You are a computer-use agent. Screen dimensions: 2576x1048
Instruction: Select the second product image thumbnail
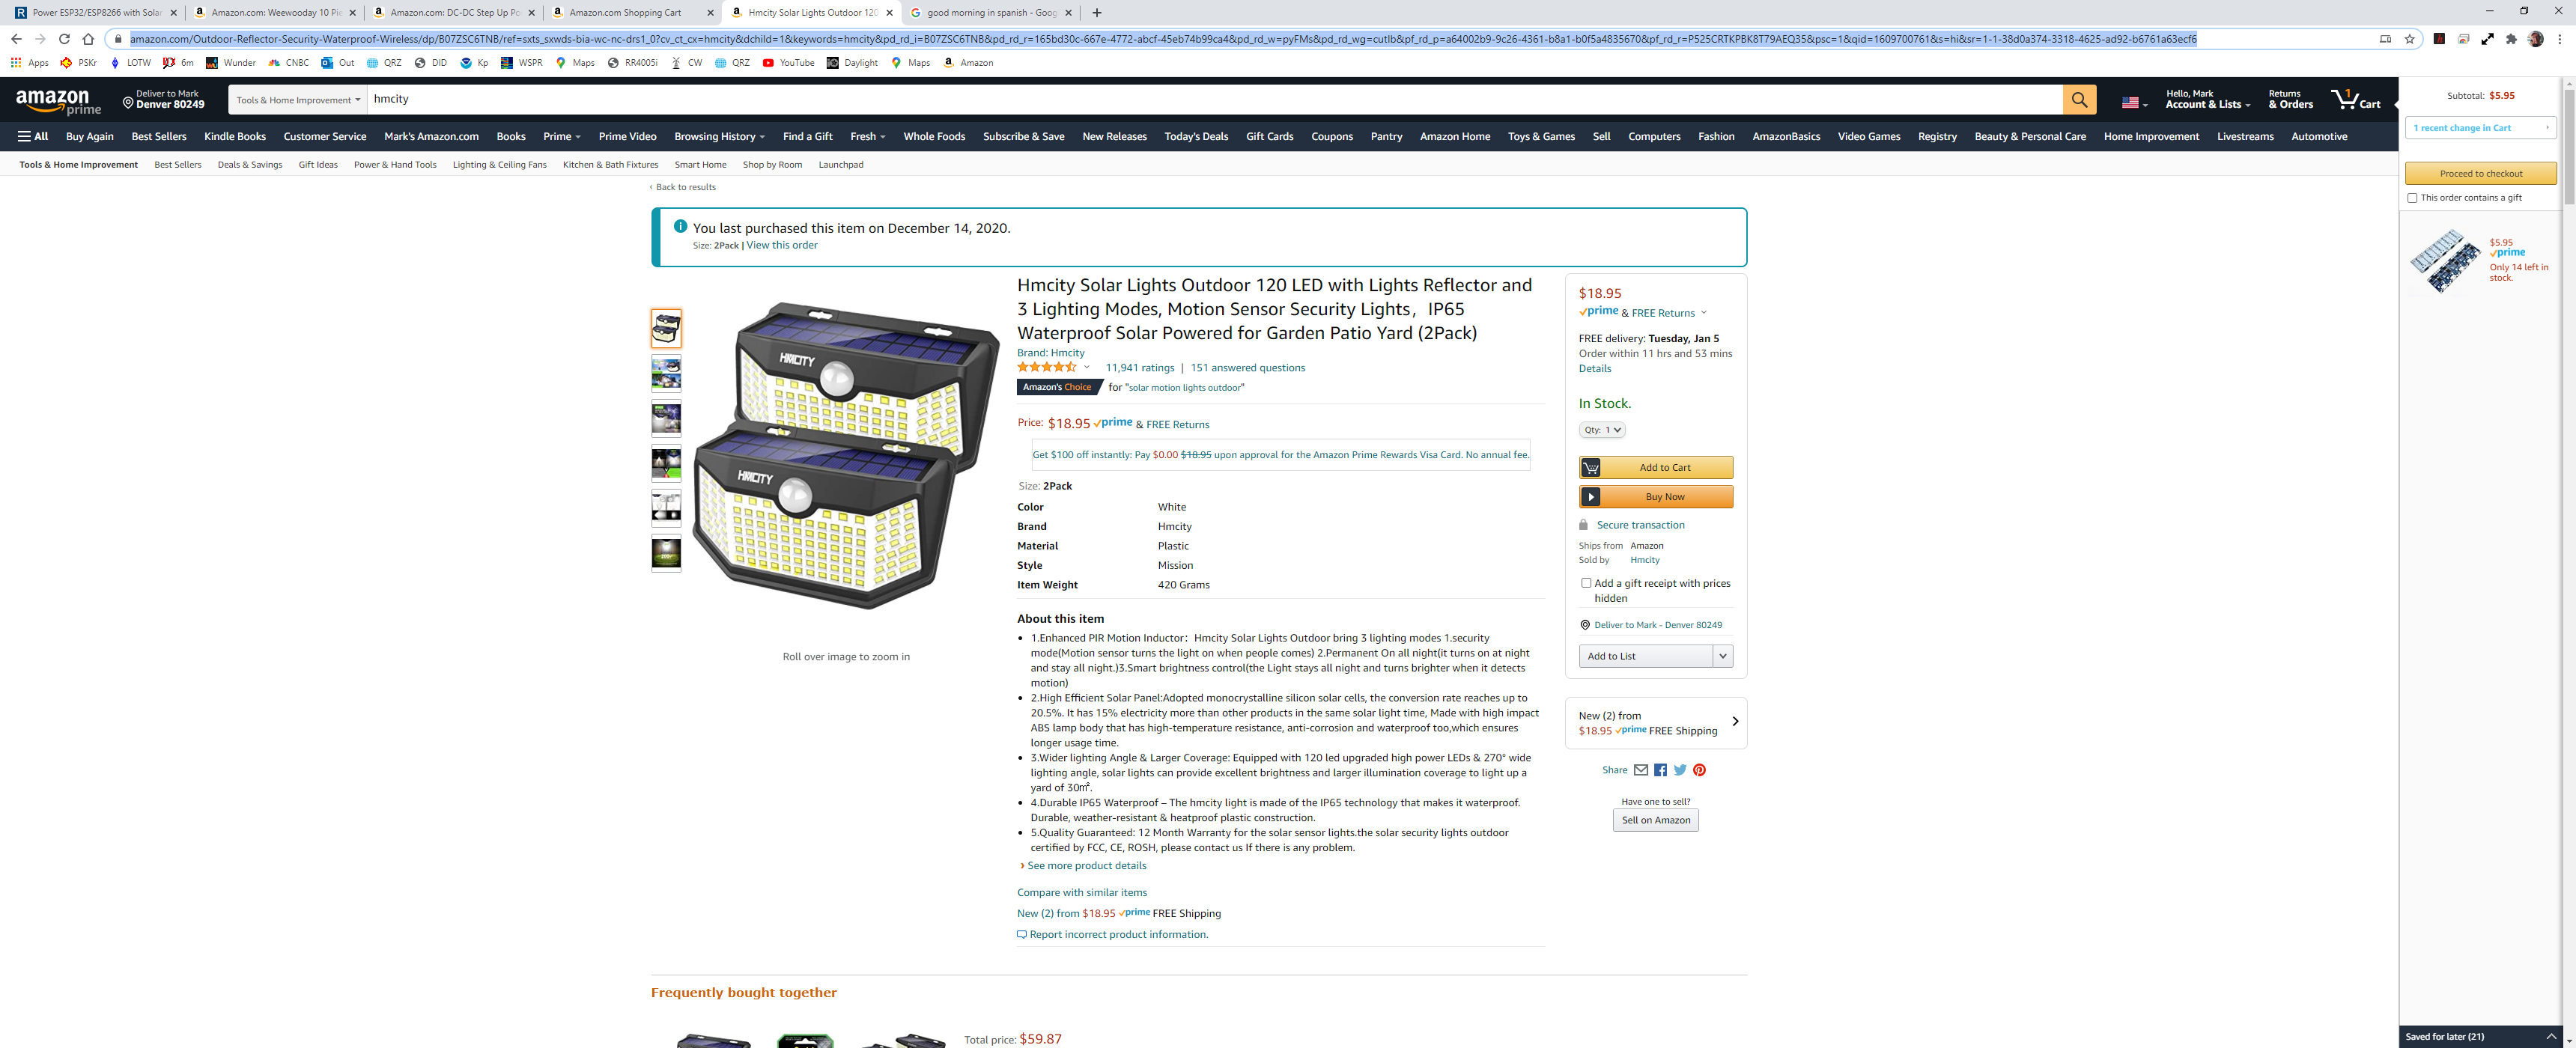coord(666,373)
